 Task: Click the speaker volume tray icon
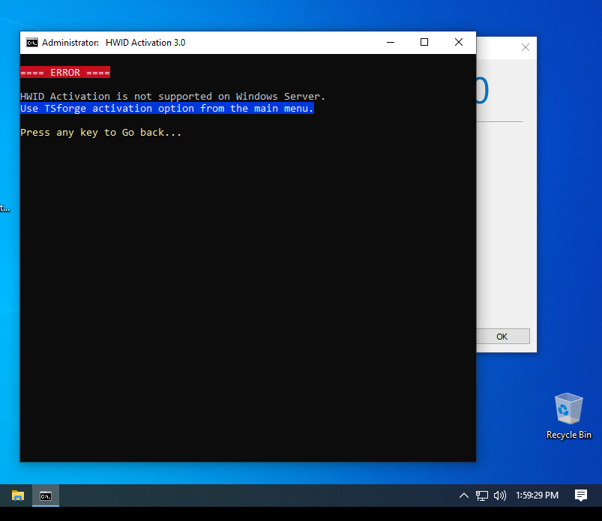point(500,496)
